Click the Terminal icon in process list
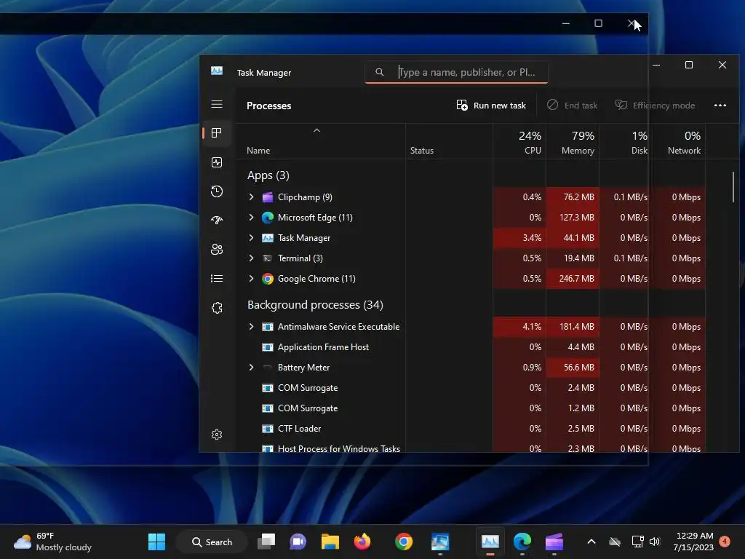The width and height of the screenshot is (745, 559). tap(268, 258)
